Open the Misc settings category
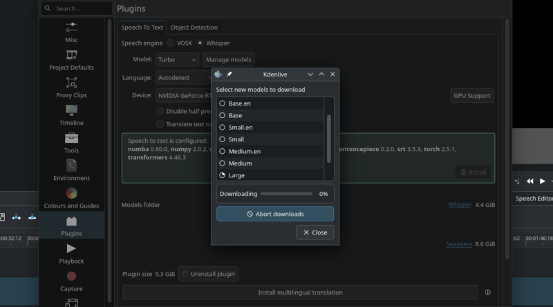Viewport: 553px width, 307px height. point(71,32)
